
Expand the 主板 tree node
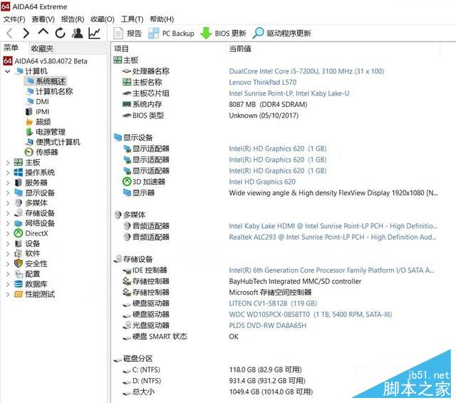[8, 163]
